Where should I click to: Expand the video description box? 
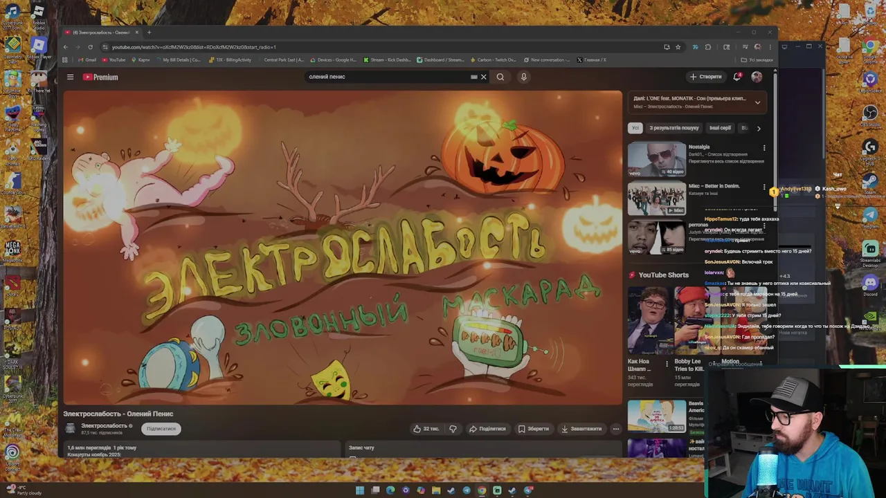[x=201, y=450]
